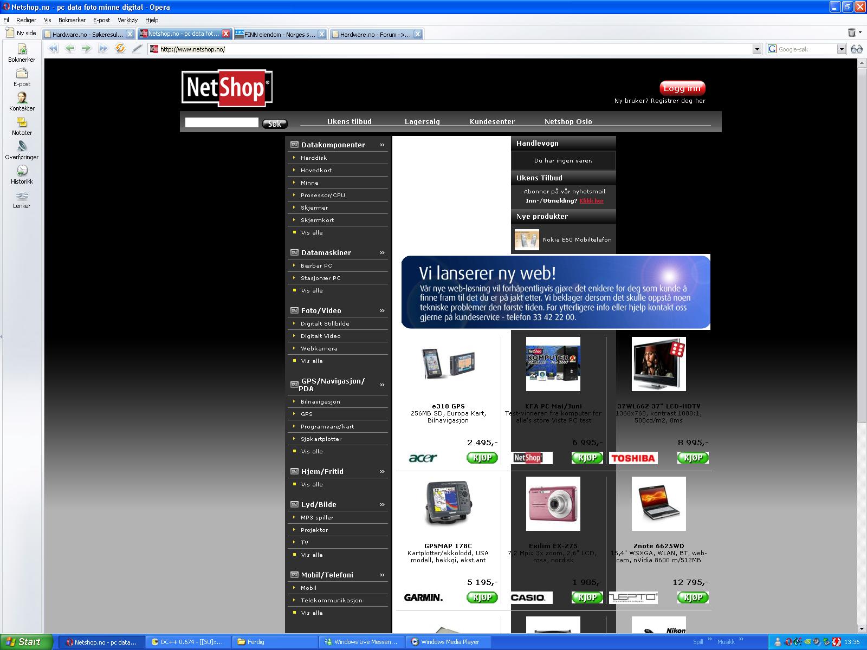Click the TOSHIBA brand logo

(633, 458)
